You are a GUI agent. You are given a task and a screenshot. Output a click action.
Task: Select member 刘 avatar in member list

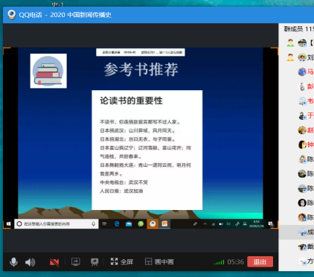click(x=302, y=57)
